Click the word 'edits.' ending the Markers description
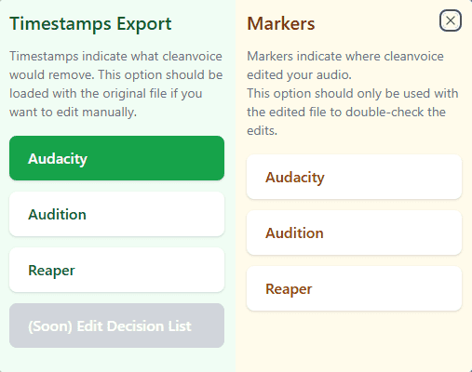Image resolution: width=472 pixels, height=372 pixels. [262, 130]
